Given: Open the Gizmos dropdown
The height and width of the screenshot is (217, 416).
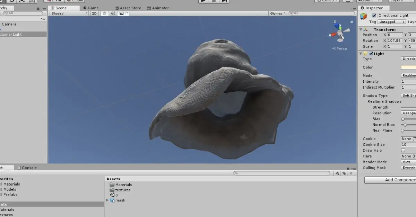Looking at the screenshot, I should tap(277, 13).
